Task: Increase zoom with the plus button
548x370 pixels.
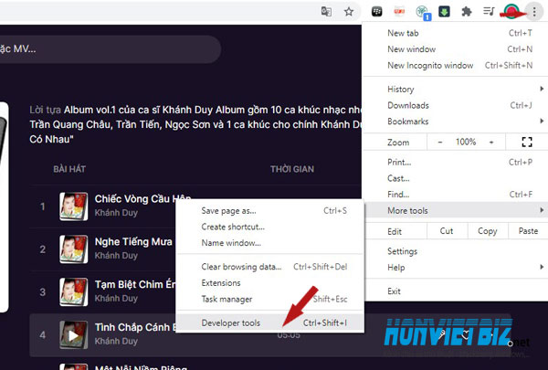Action: pyautogui.click(x=491, y=142)
